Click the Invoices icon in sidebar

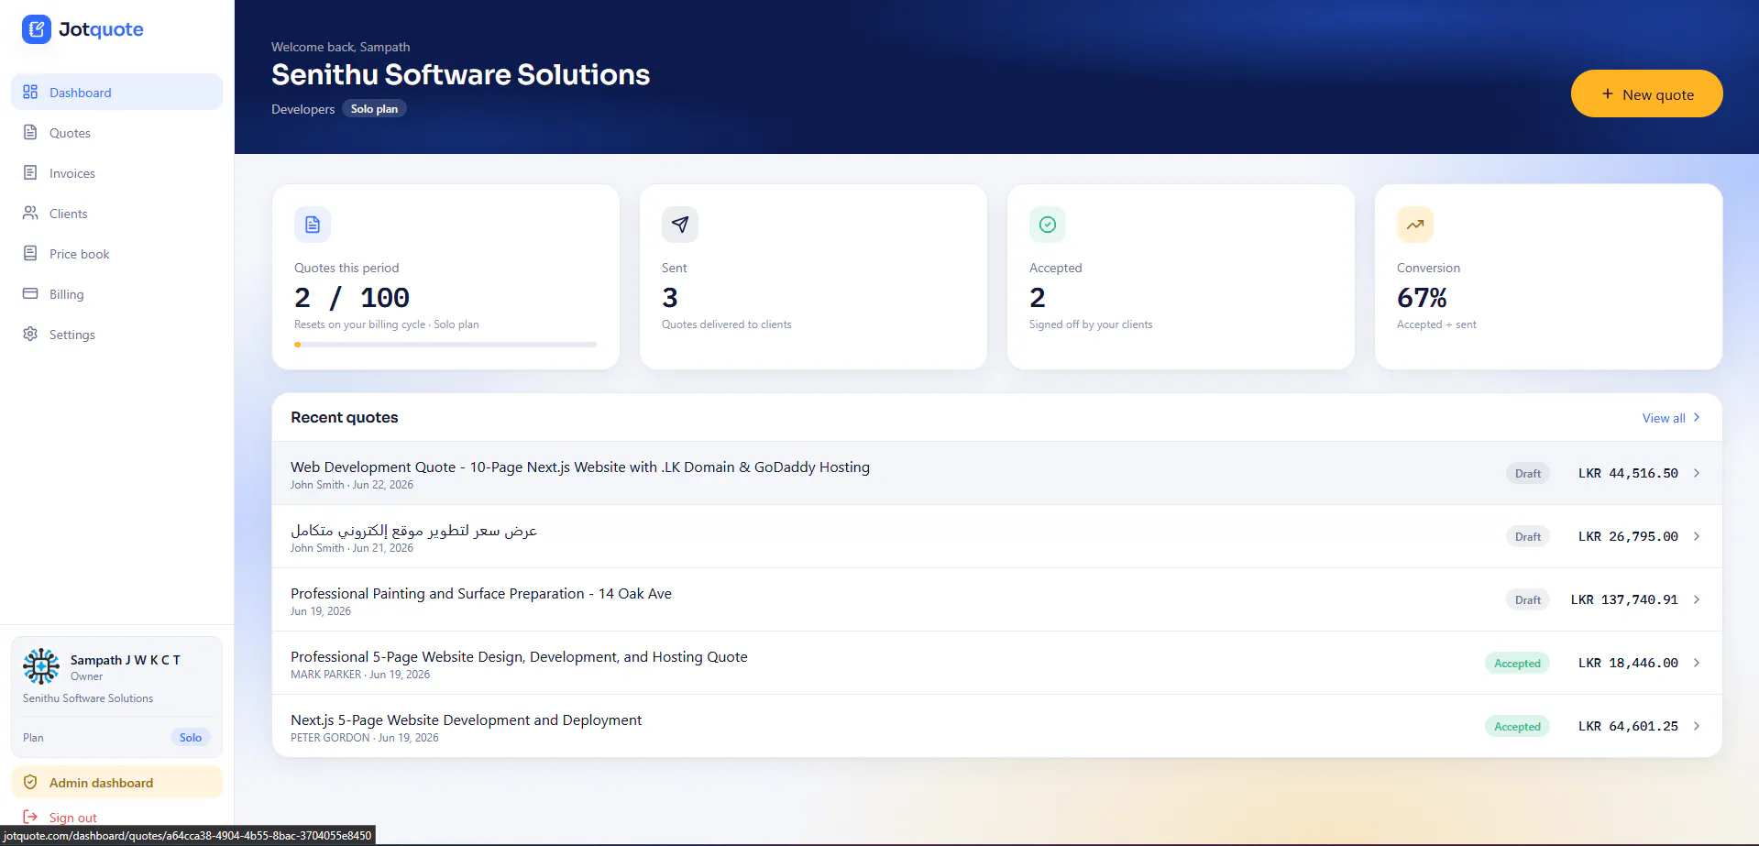point(30,172)
